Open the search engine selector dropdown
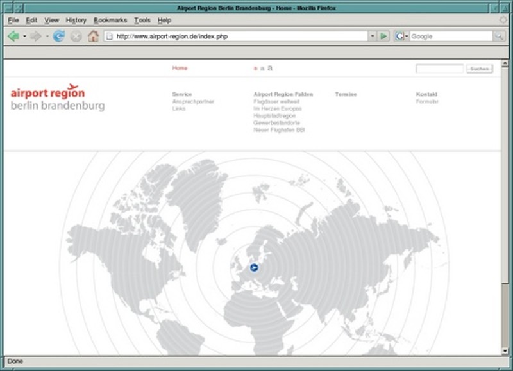Viewport: 513px width, 371px height. pos(401,37)
